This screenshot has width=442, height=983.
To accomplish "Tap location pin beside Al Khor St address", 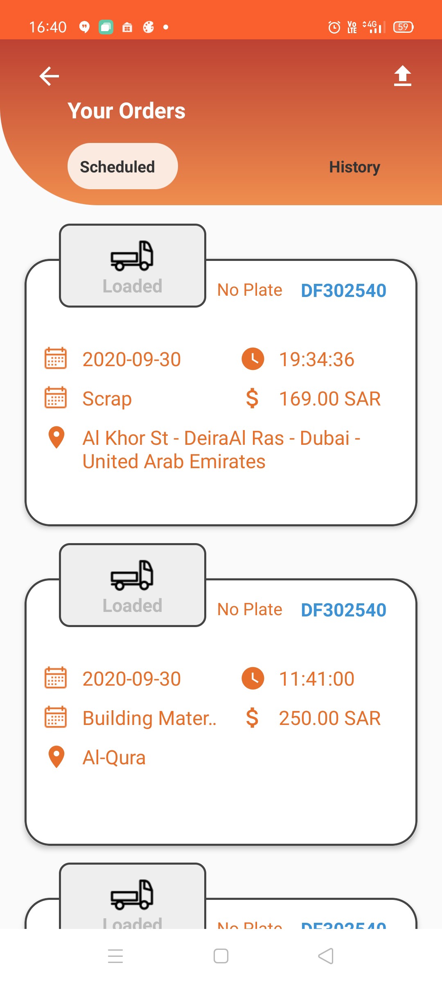I will [x=56, y=437].
